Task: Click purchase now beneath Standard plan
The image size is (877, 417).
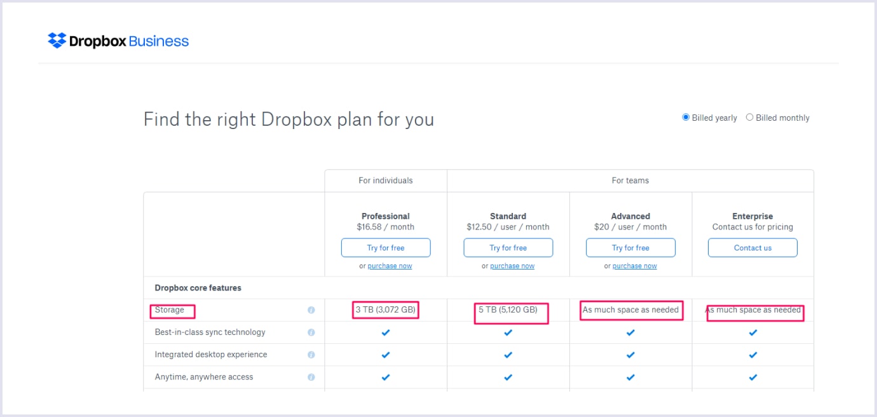Action: pos(512,266)
